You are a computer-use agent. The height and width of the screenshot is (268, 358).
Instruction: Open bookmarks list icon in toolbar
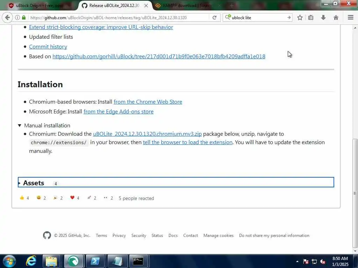click(x=311, y=17)
